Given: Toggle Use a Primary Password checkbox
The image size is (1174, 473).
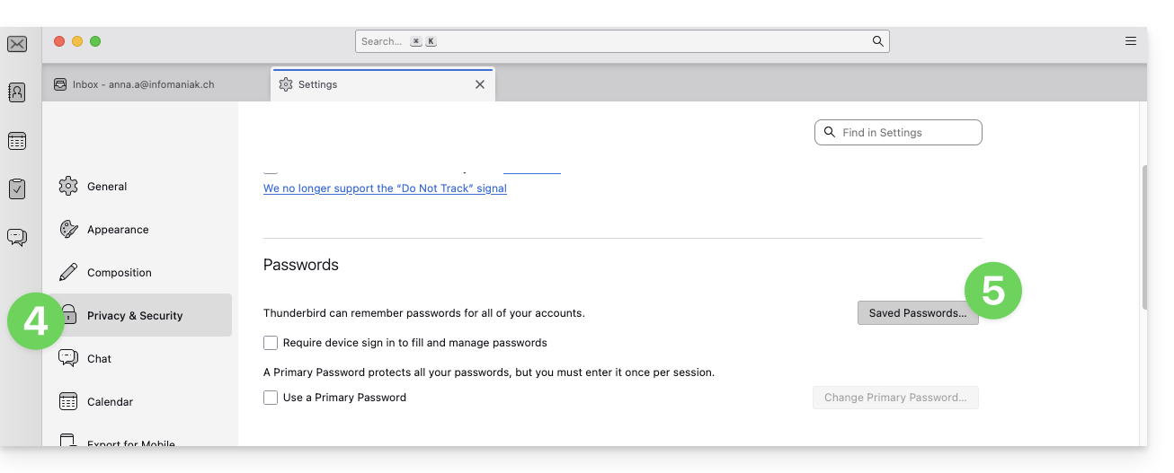Looking at the screenshot, I should click(x=271, y=398).
